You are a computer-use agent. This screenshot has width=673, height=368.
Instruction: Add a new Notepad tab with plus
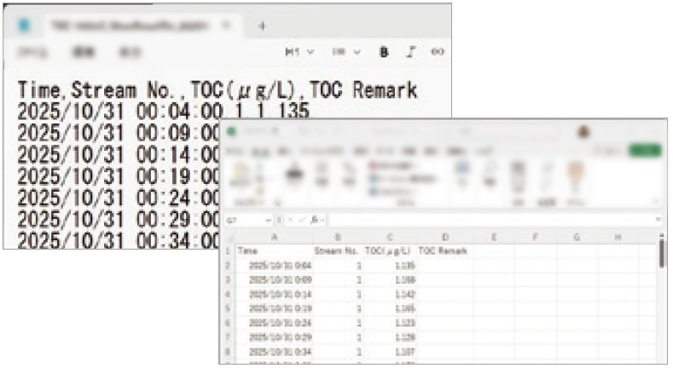(x=262, y=26)
